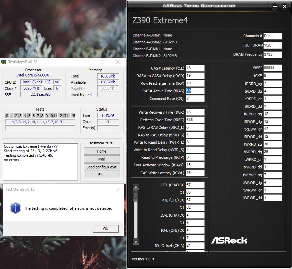Click the scroll up arrow in RTL panel
Image resolution: width=292 pixels, height=269 pixels.
(x=136, y=187)
